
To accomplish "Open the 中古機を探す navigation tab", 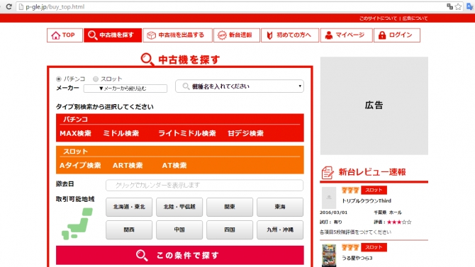I will click(113, 35).
